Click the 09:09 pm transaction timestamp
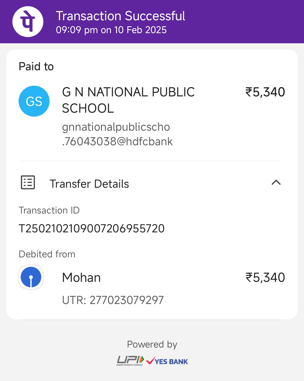 [111, 30]
